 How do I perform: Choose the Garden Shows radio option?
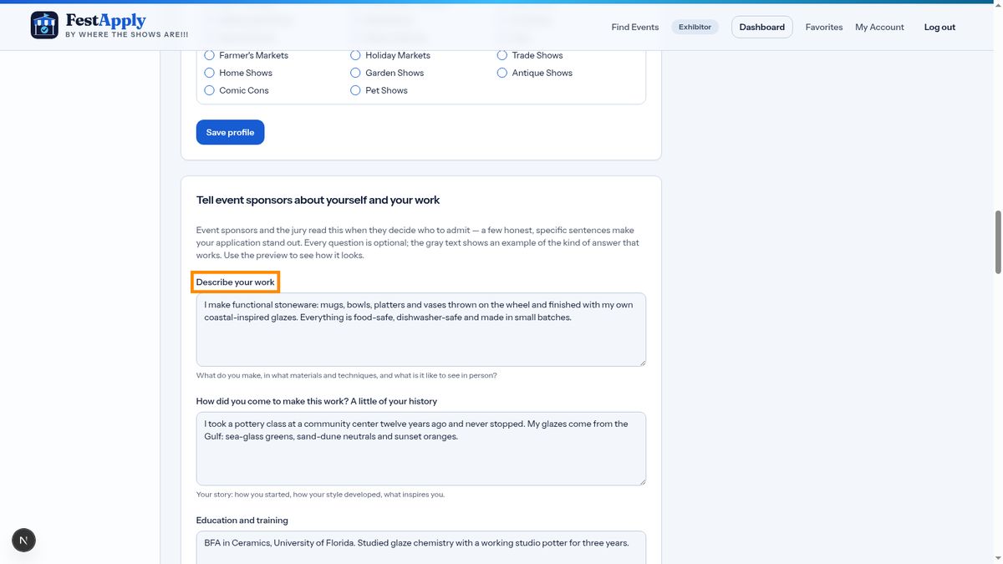tap(355, 73)
